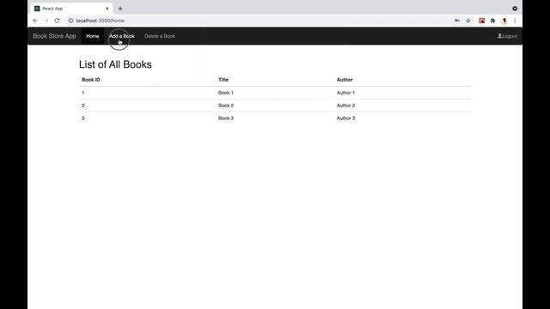Open the Add a Book page
The height and width of the screenshot is (309, 550).
(x=122, y=36)
